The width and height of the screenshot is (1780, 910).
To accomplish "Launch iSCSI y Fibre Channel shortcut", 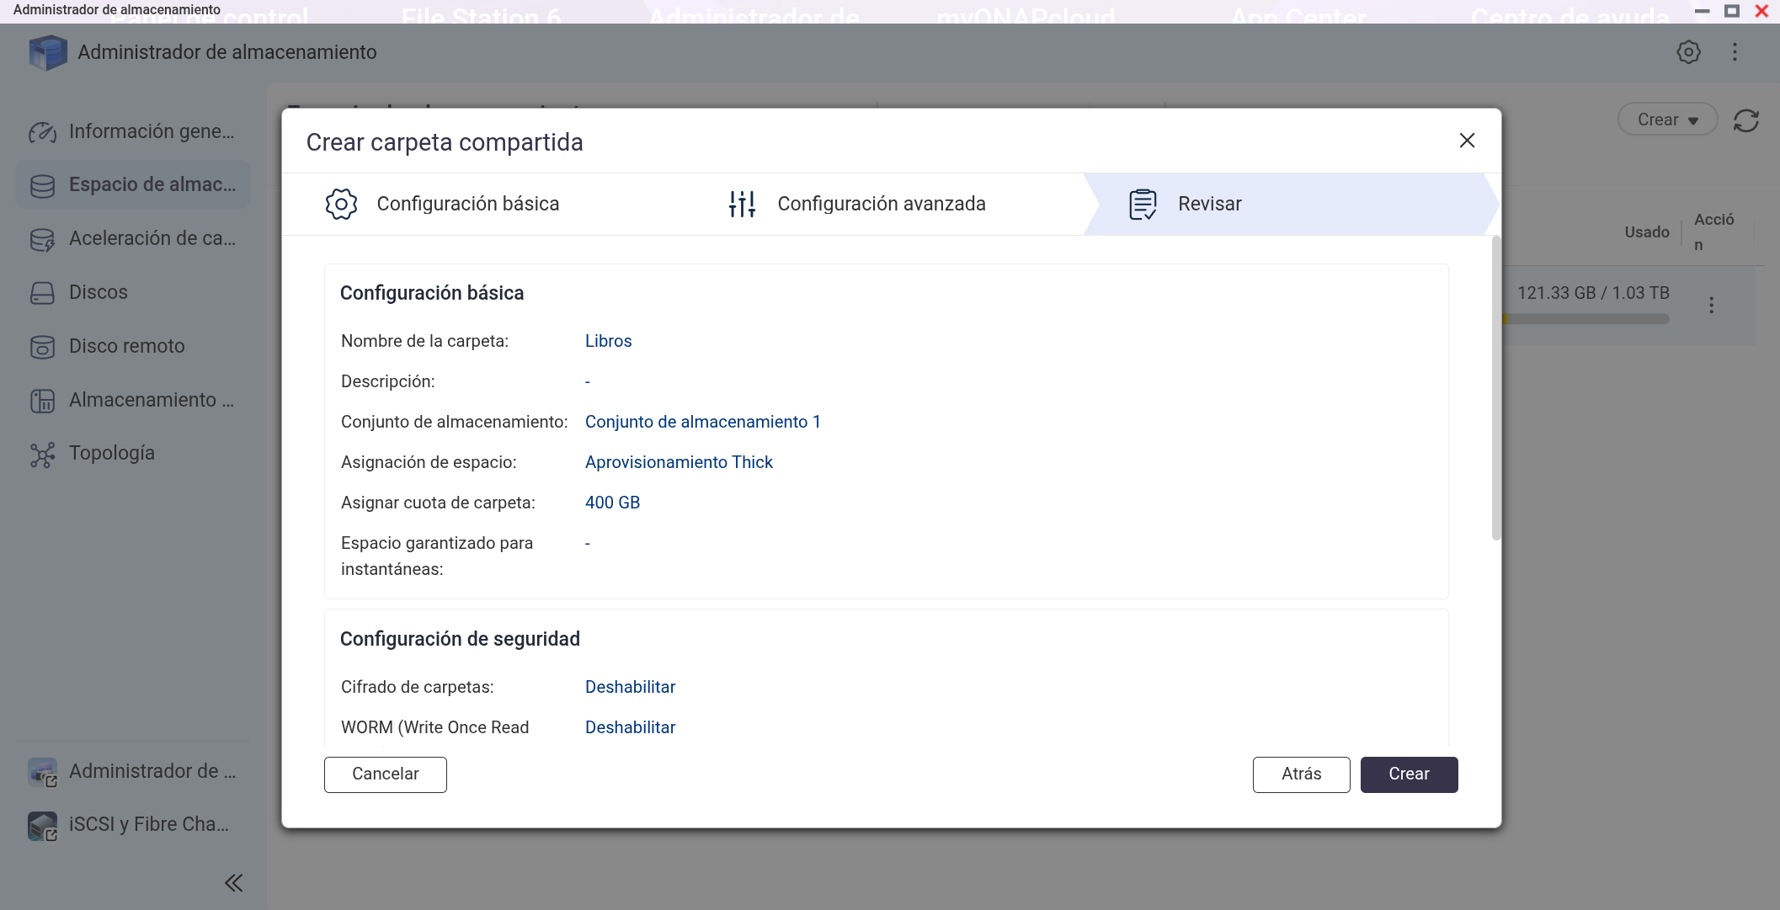I will [x=148, y=824].
